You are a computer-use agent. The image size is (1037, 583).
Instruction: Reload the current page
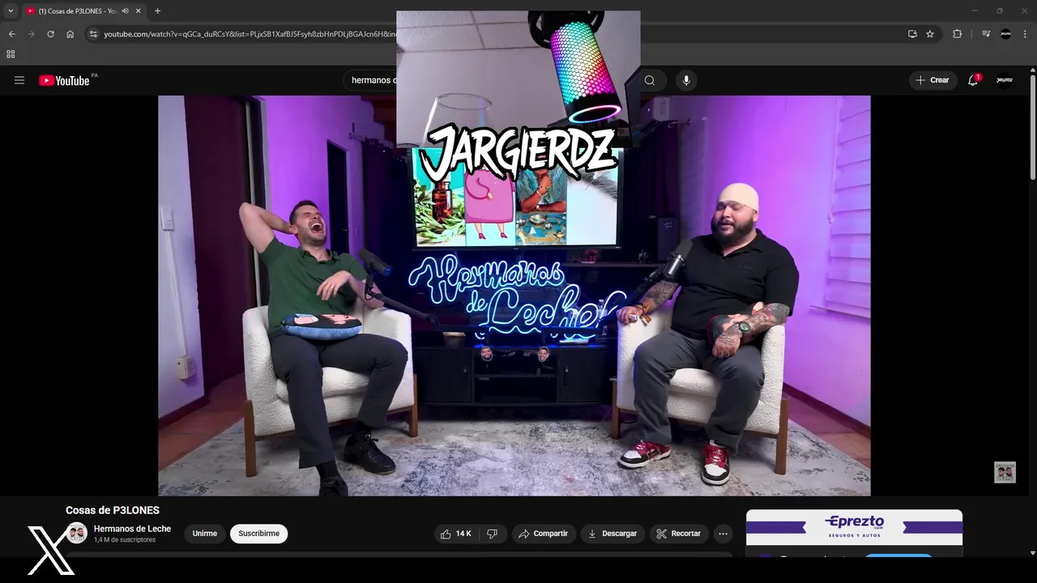(x=50, y=34)
